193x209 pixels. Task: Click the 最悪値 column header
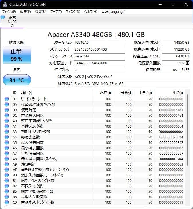123,93
